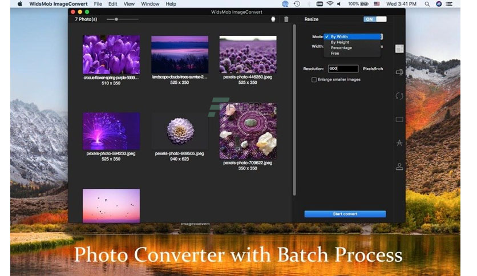Select the Rotate tool icon in the sidebar
Screen dimensions: 477x276
click(x=399, y=96)
